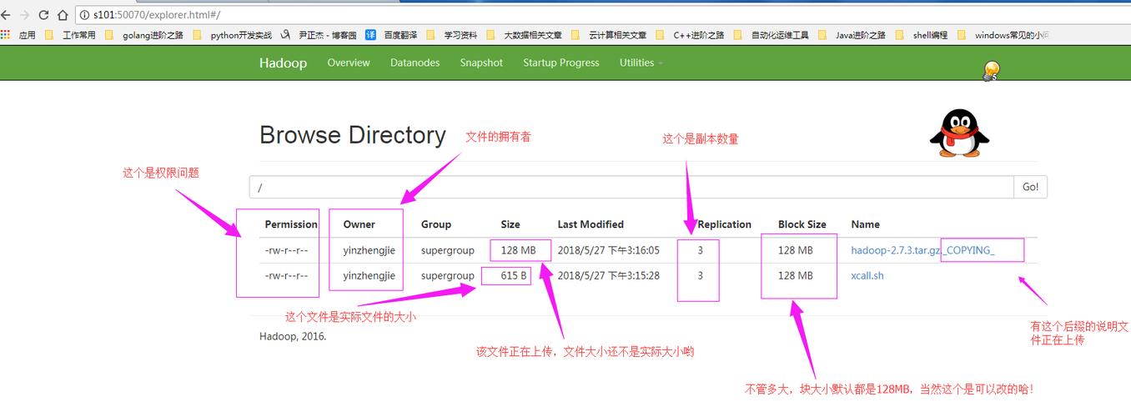This screenshot has width=1131, height=417.
Task: Reload the page with the refresh icon
Action: [x=43, y=15]
